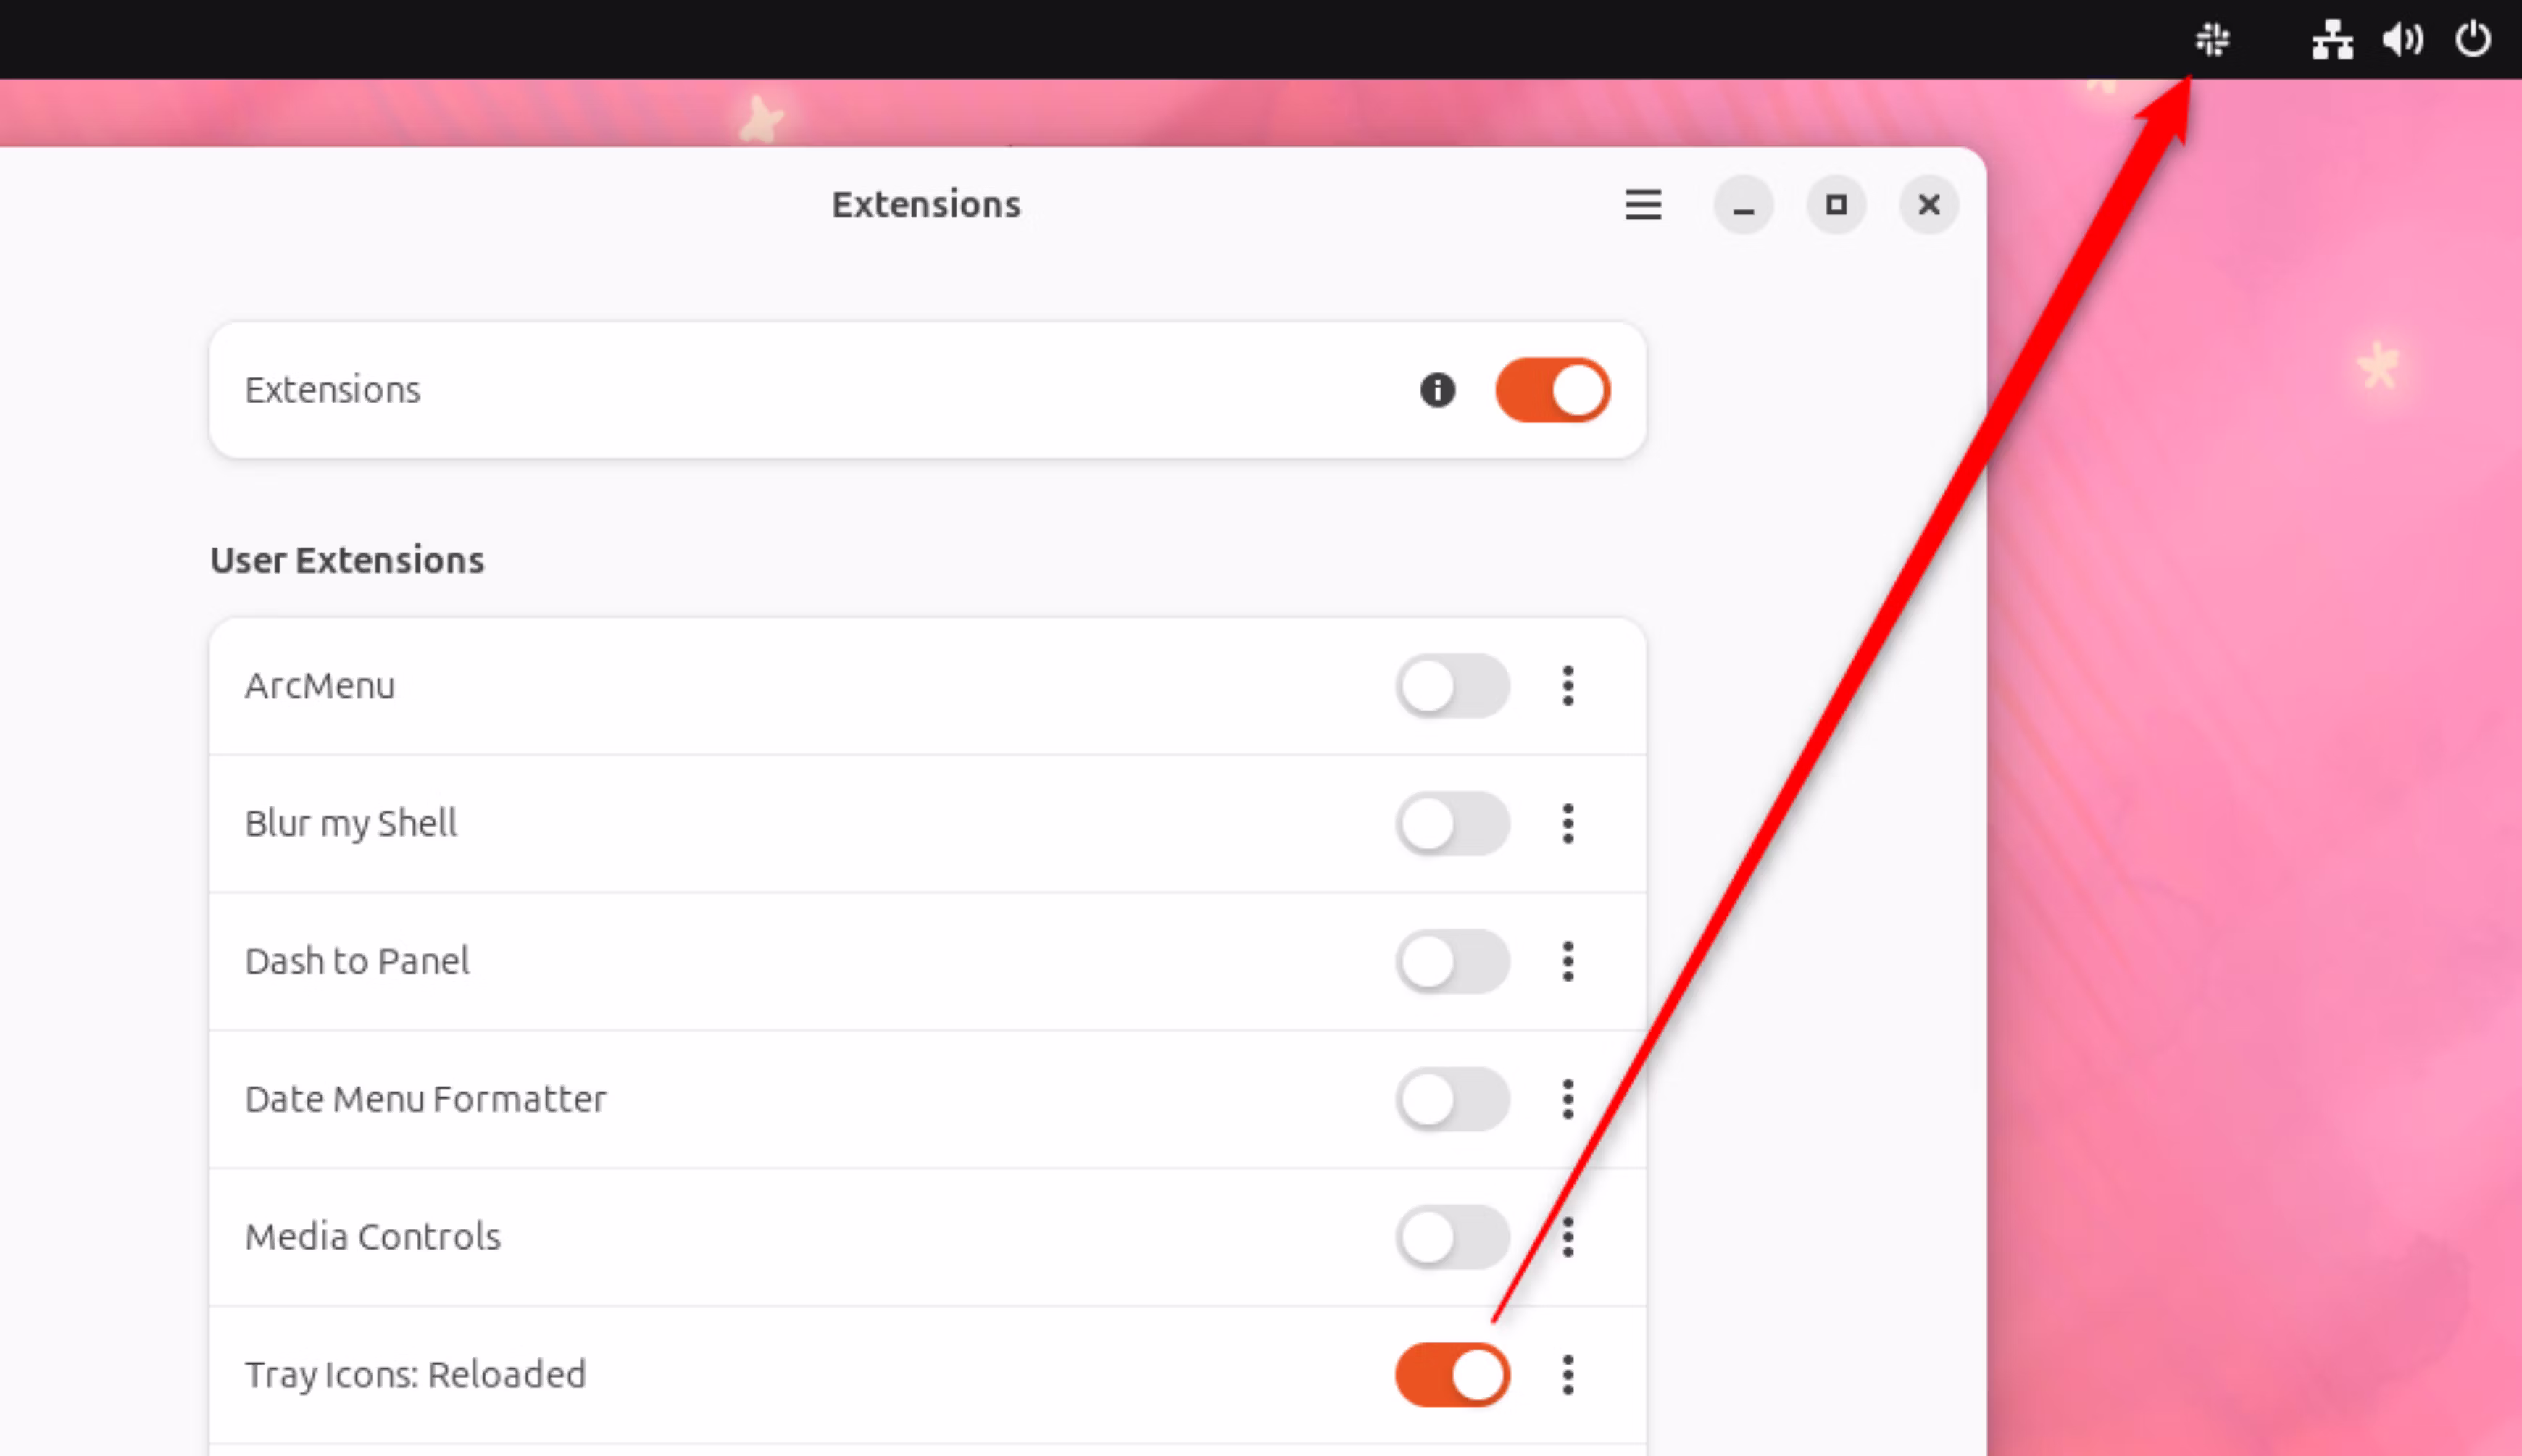Screen dimensions: 2522x1456
Task: Click the Slack tray icon in top bar
Action: pos(2212,40)
